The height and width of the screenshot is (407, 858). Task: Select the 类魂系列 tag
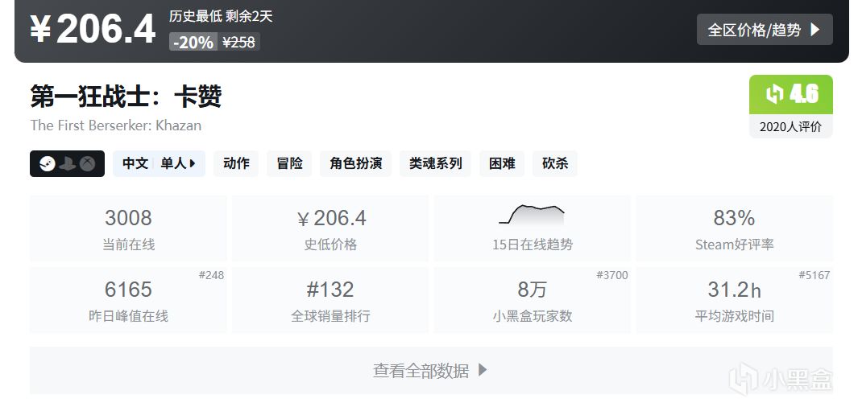coord(436,163)
